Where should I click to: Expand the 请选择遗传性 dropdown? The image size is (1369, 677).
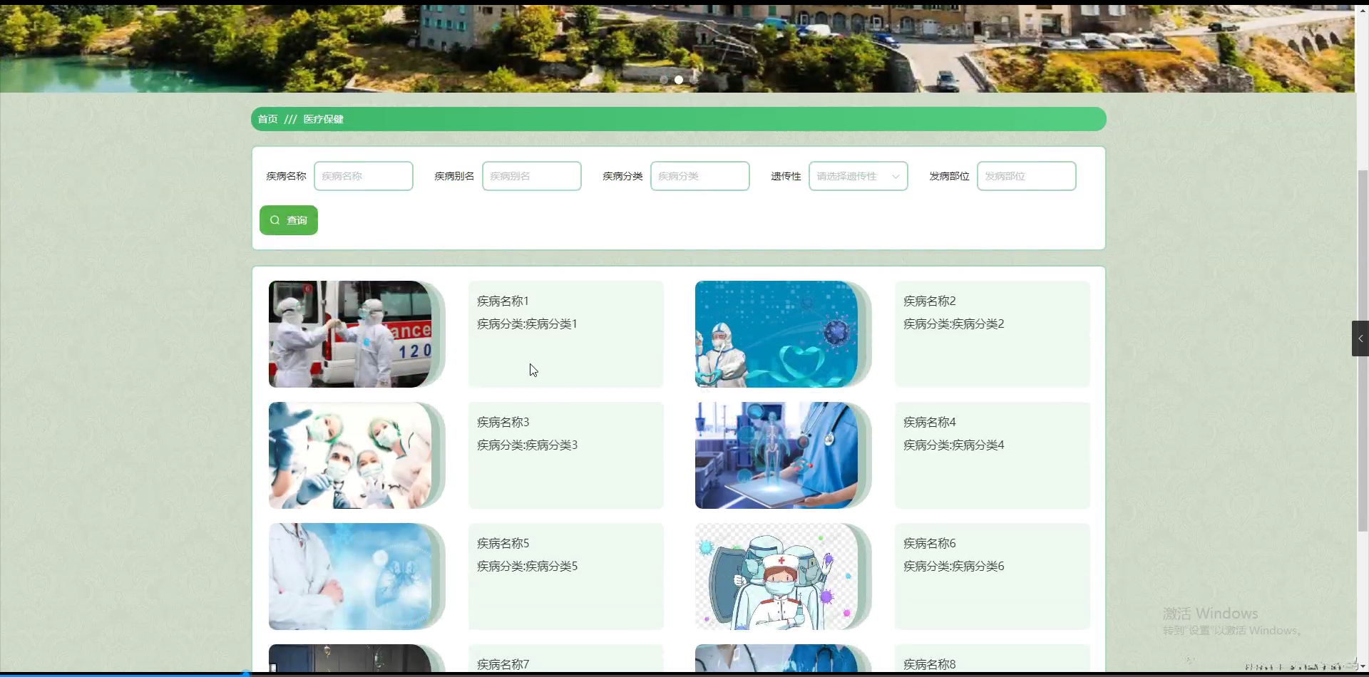pyautogui.click(x=858, y=176)
